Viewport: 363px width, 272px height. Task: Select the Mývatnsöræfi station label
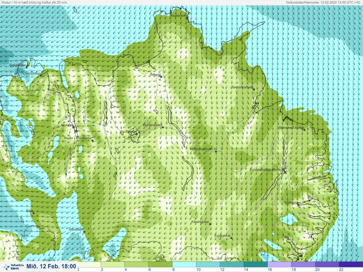(x=152, y=125)
